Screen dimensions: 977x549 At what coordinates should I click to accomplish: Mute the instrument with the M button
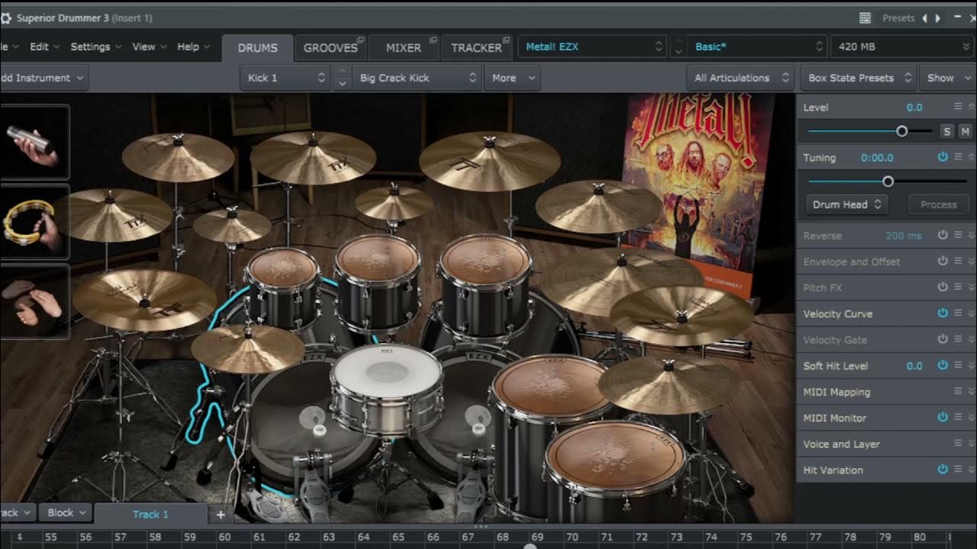[965, 132]
